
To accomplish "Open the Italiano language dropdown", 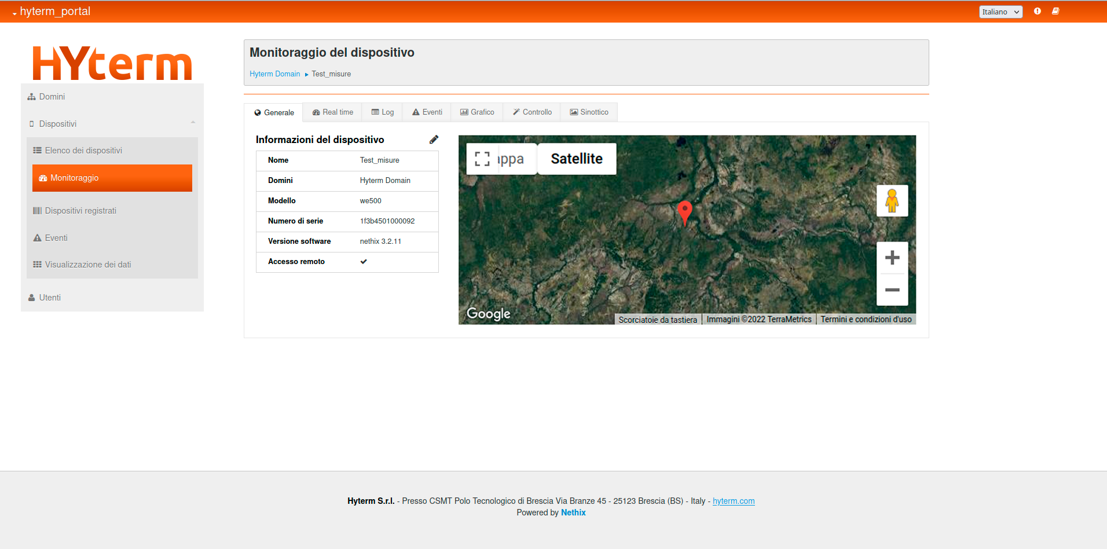I will [1000, 12].
